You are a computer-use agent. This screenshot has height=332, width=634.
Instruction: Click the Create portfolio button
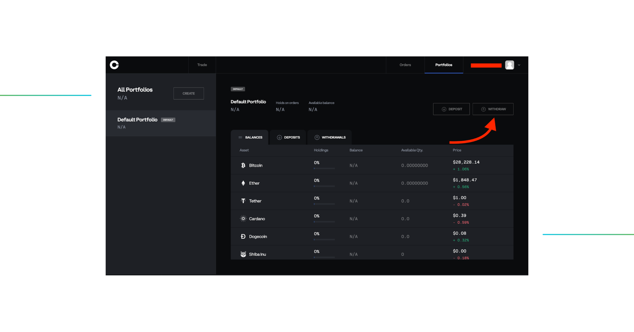188,93
